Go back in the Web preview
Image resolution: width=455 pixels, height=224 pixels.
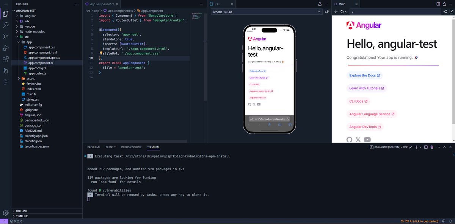[336, 12]
